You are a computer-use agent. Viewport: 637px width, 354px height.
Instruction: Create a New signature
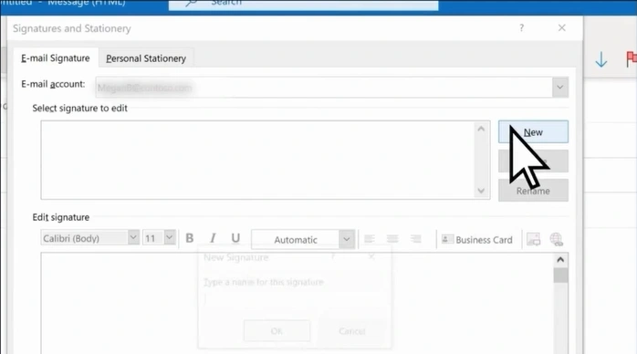click(533, 132)
